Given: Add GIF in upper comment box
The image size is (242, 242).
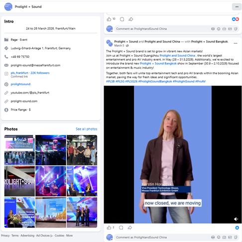Looking at the screenshot, I should point(230,29).
